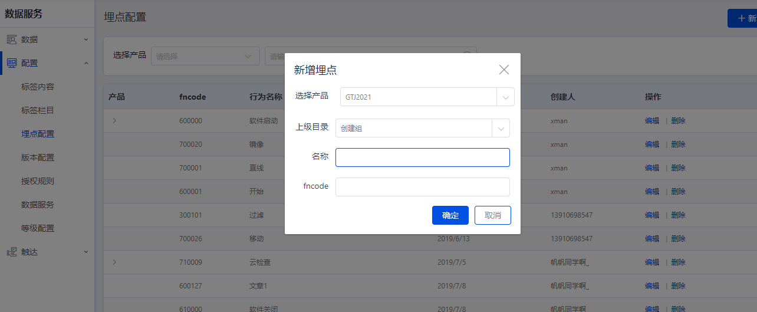The height and width of the screenshot is (312, 757).
Task: Open the 选择产品 filter dropdown on page
Action: (205, 57)
